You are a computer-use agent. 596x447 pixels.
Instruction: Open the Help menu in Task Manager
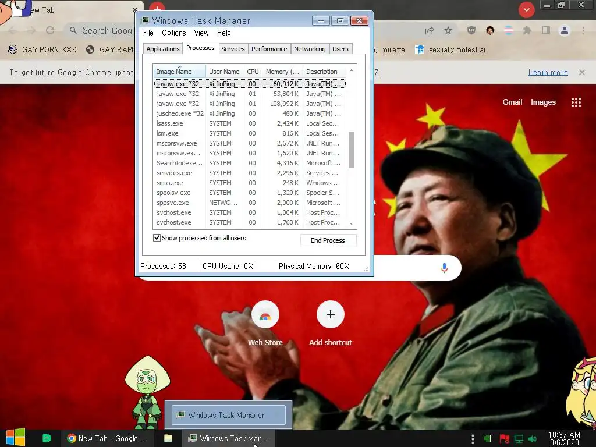224,33
